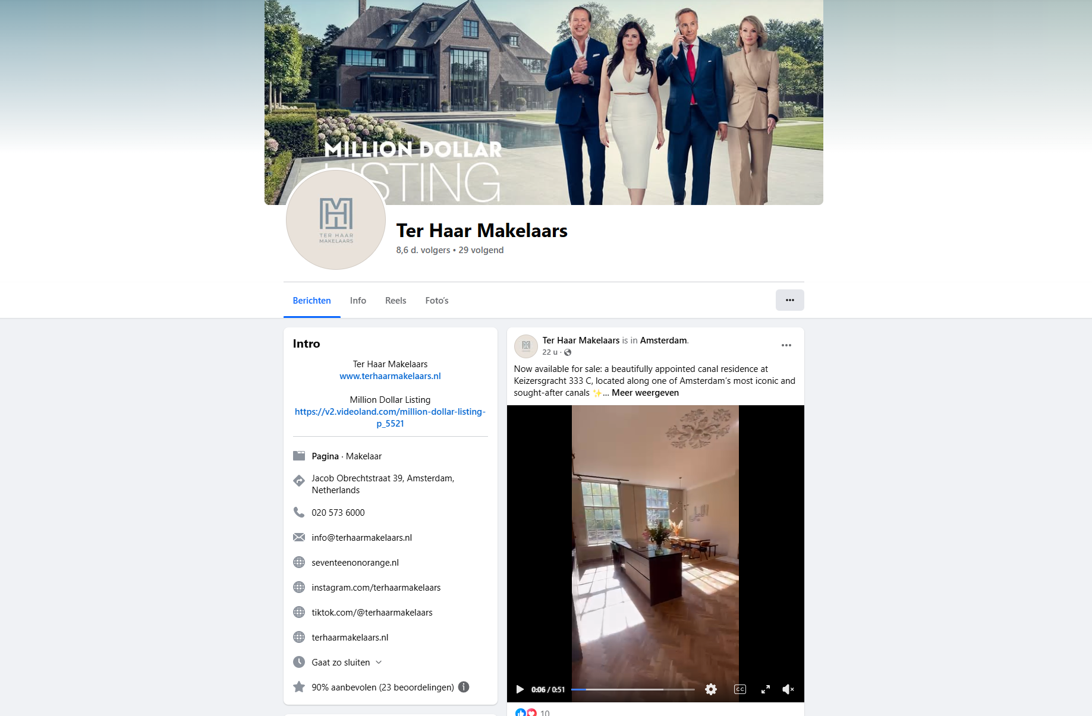Click globe icon beside terhaarmakelaars.nl
The height and width of the screenshot is (716, 1092).
click(299, 637)
